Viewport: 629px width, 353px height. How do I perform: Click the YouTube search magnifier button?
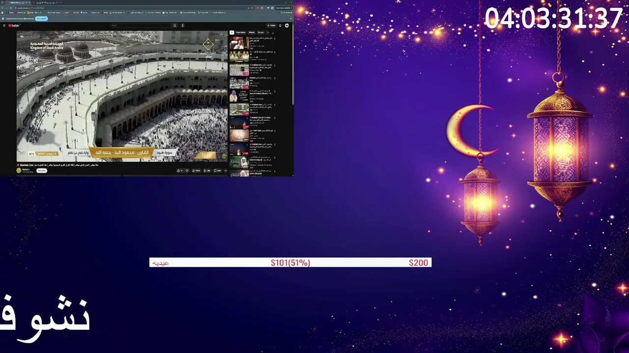174,25
